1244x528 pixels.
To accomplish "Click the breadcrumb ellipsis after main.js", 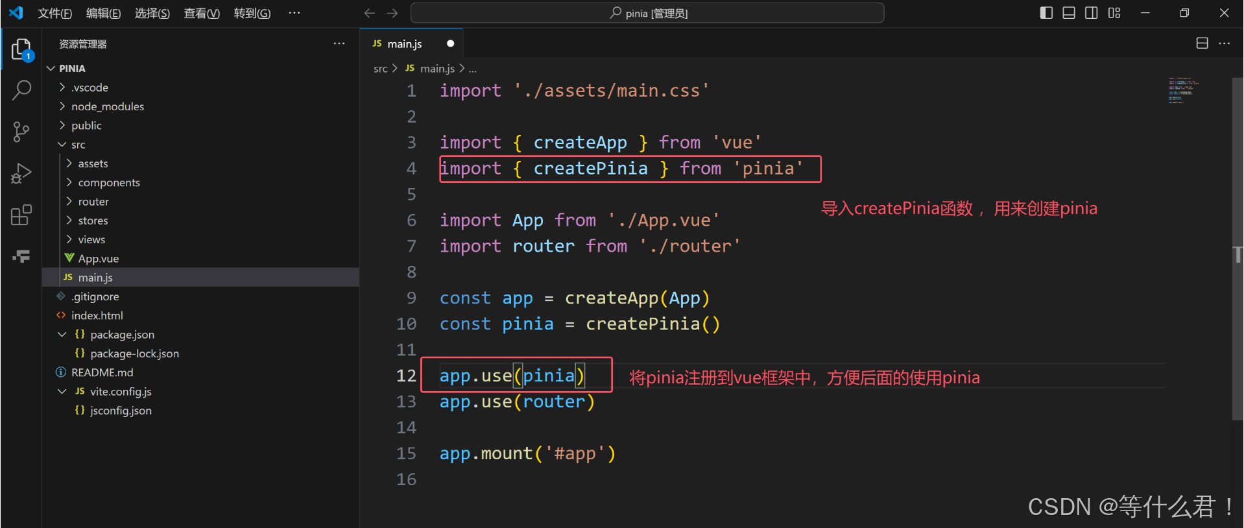I will click(473, 69).
